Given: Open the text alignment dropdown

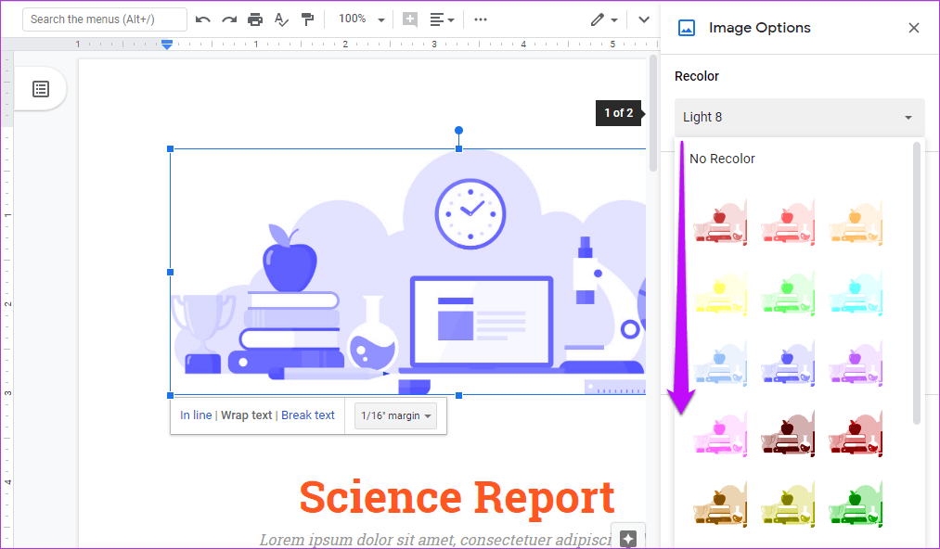Looking at the screenshot, I should tap(442, 19).
